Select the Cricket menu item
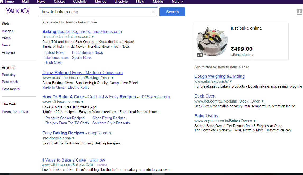 [59, 2]
